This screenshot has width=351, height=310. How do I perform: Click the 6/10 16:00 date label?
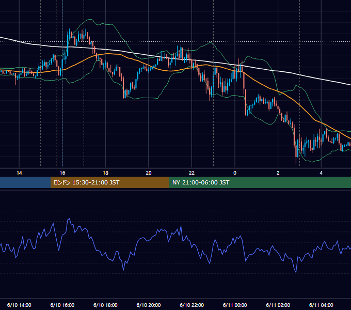pos(62,305)
